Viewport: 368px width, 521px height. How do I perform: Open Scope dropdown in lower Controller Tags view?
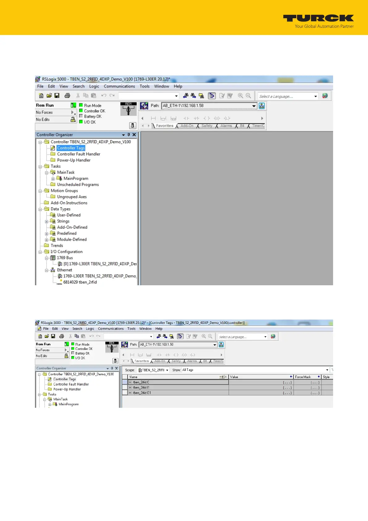[x=167, y=370]
